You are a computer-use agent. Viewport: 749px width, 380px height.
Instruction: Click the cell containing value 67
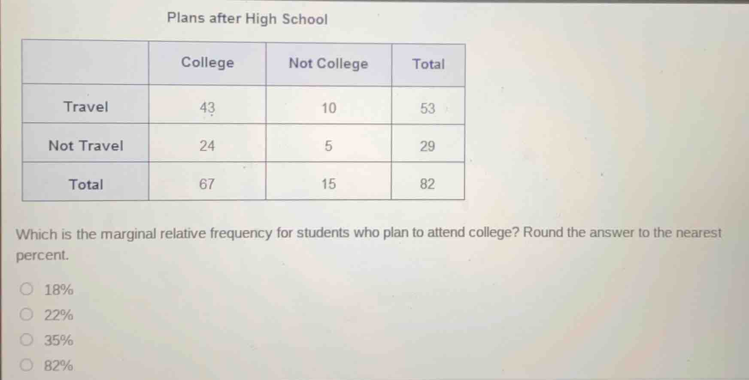(207, 184)
